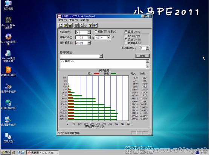Image resolution: width=209 pixels, height=155 pixels.
Task: Click the yellow question mark Help icon
Action: pyautogui.click(x=90, y=25)
